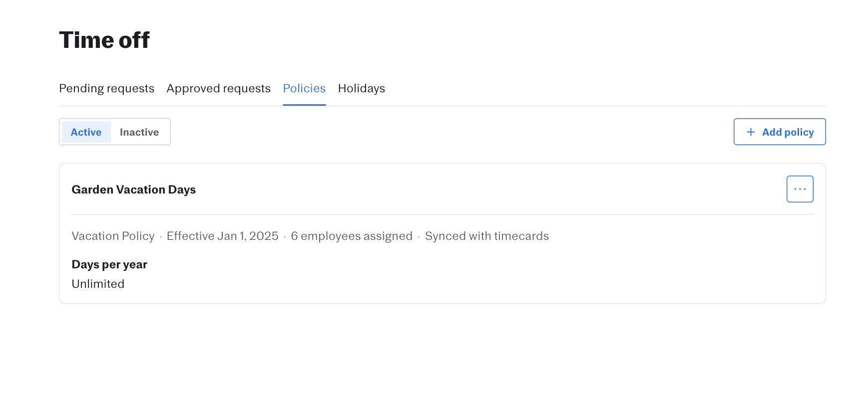Screen dimensions: 862x396
Task: Click the Unlimited days per year value
Action: tap(98, 283)
